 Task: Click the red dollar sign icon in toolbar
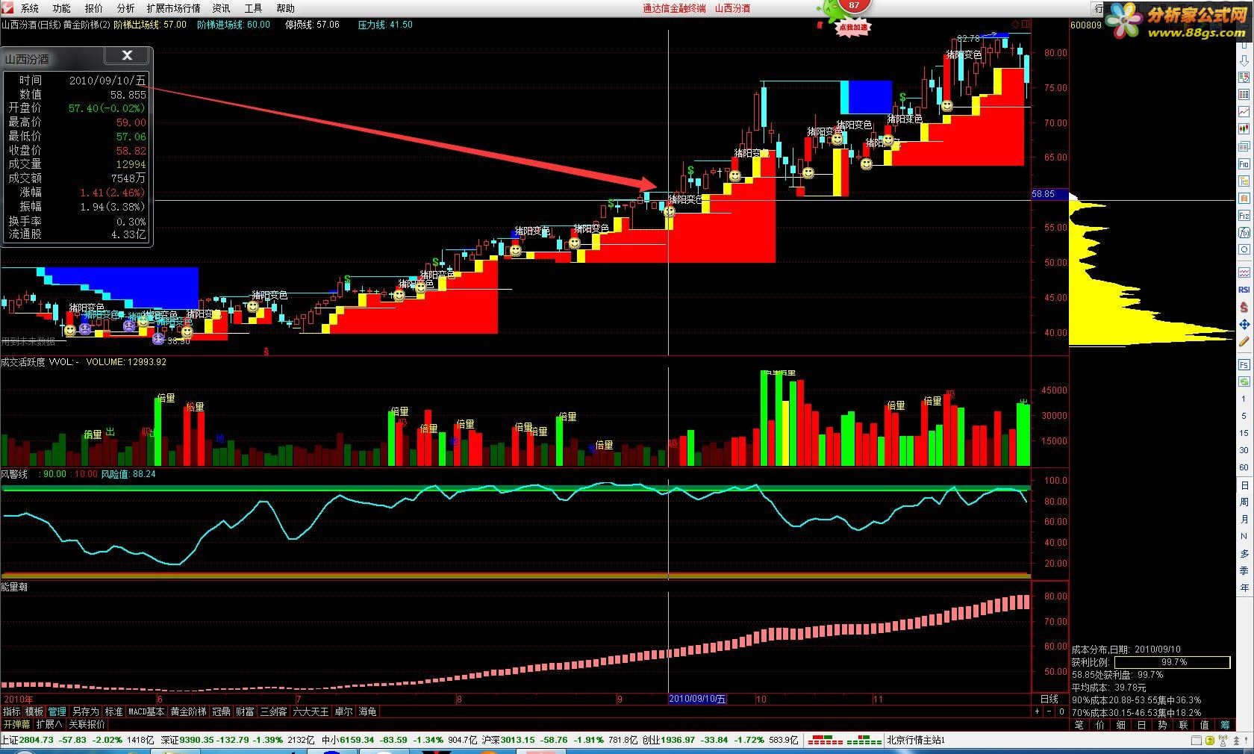[1244, 307]
